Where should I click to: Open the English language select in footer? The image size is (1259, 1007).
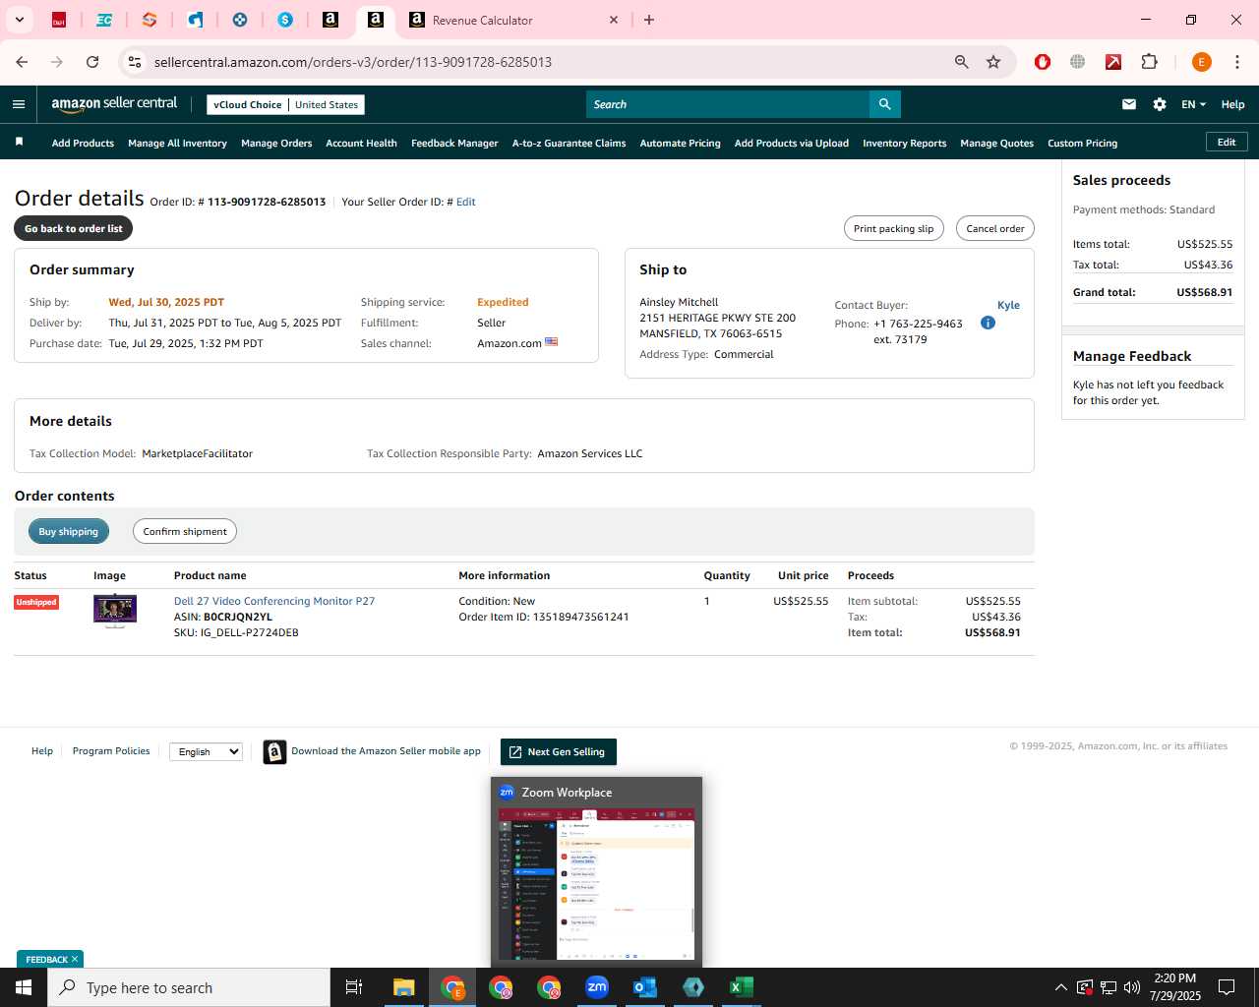point(206,751)
